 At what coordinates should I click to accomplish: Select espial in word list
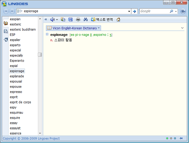tap(14, 66)
